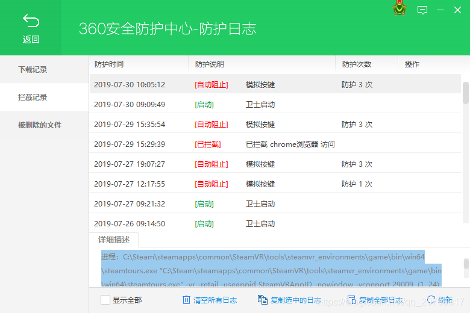Viewport: 470px width, 313px height.
Task: Select the log row 2019-07-27 19:07:27
Action: tap(275, 164)
